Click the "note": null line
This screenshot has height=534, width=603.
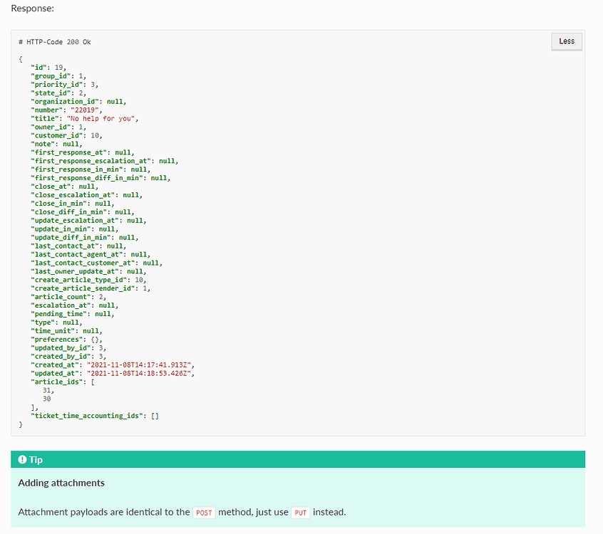56,144
